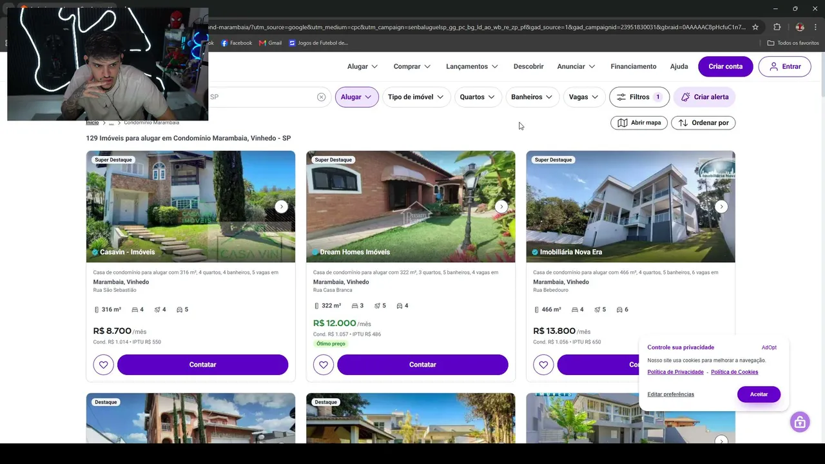The width and height of the screenshot is (825, 464).
Task: Open Política de Cookies link
Action: coord(735,372)
